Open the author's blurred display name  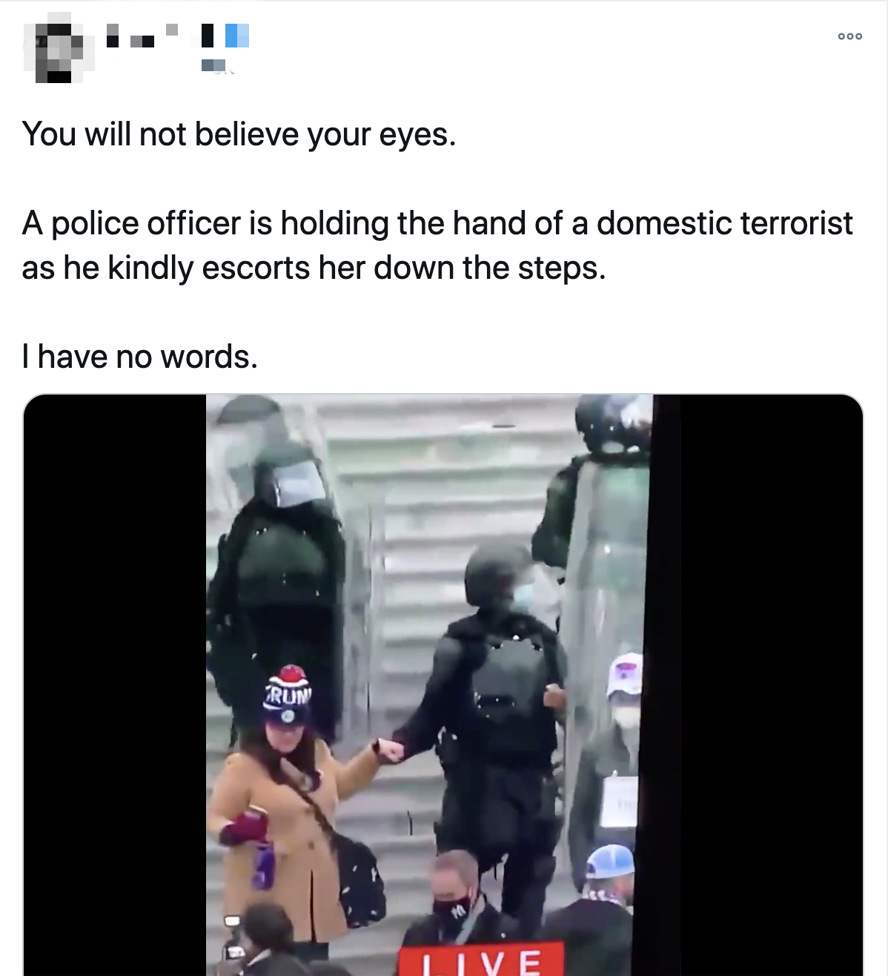[178, 36]
